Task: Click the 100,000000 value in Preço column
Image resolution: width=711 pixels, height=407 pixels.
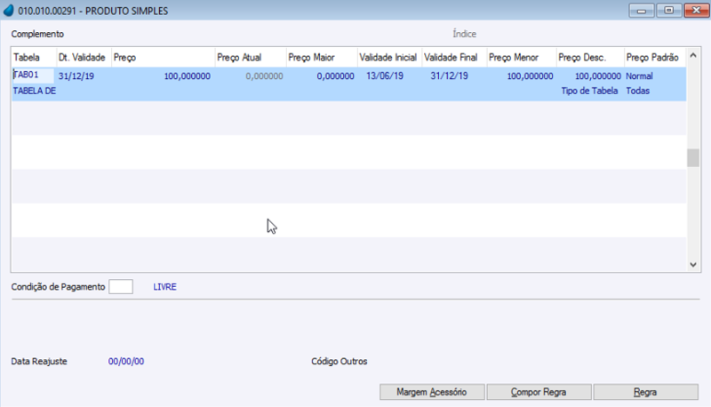Action: pyautogui.click(x=188, y=76)
